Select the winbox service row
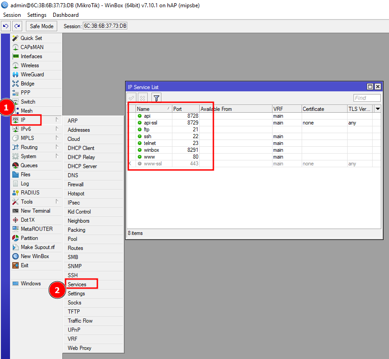The image size is (389, 359). coord(151,150)
